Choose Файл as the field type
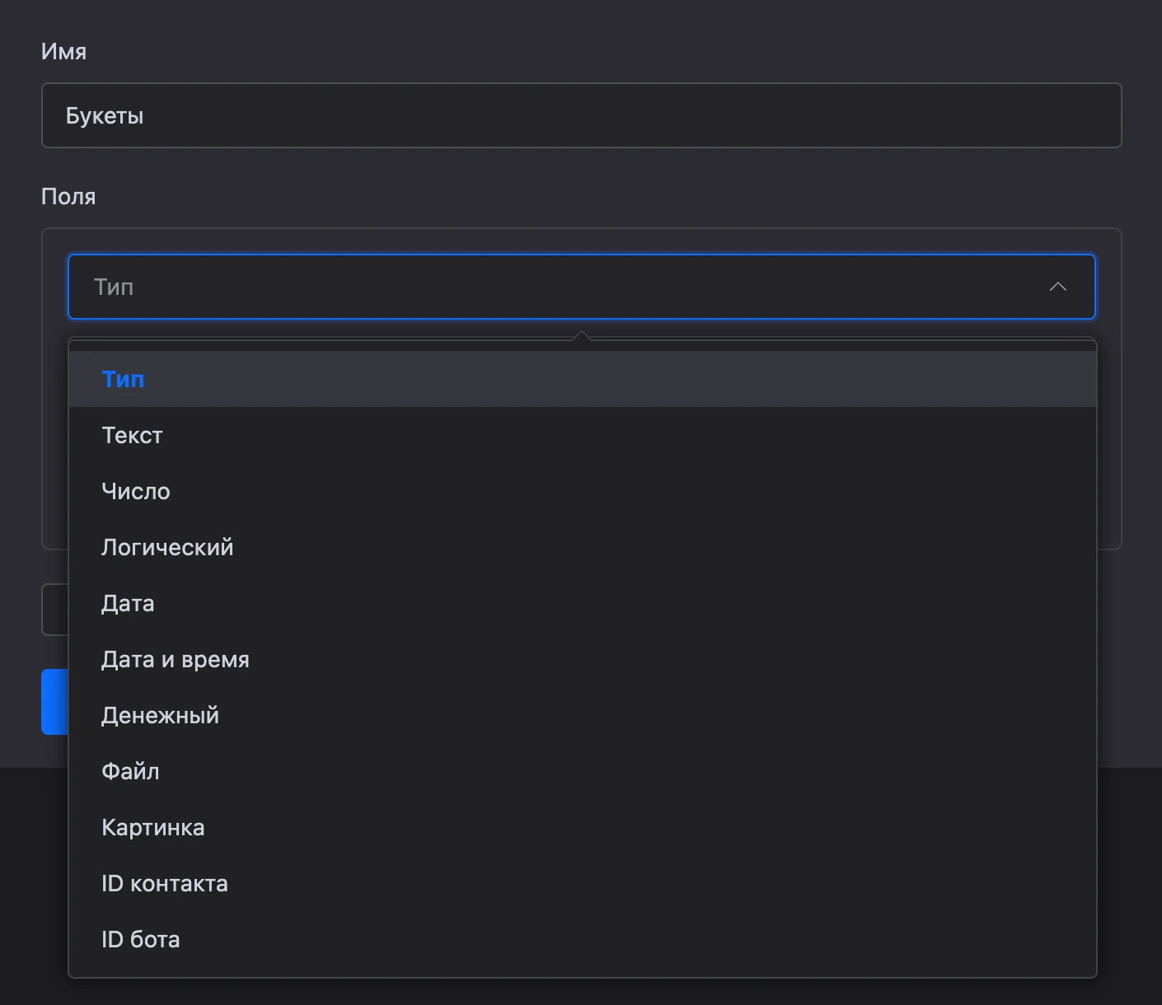The width and height of the screenshot is (1162, 1005). point(583,771)
